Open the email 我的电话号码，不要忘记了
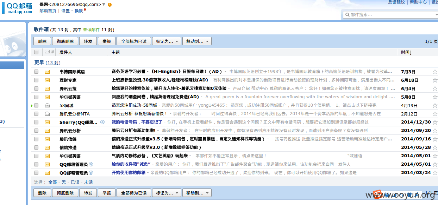This screenshot has width=438, height=205. [137, 122]
